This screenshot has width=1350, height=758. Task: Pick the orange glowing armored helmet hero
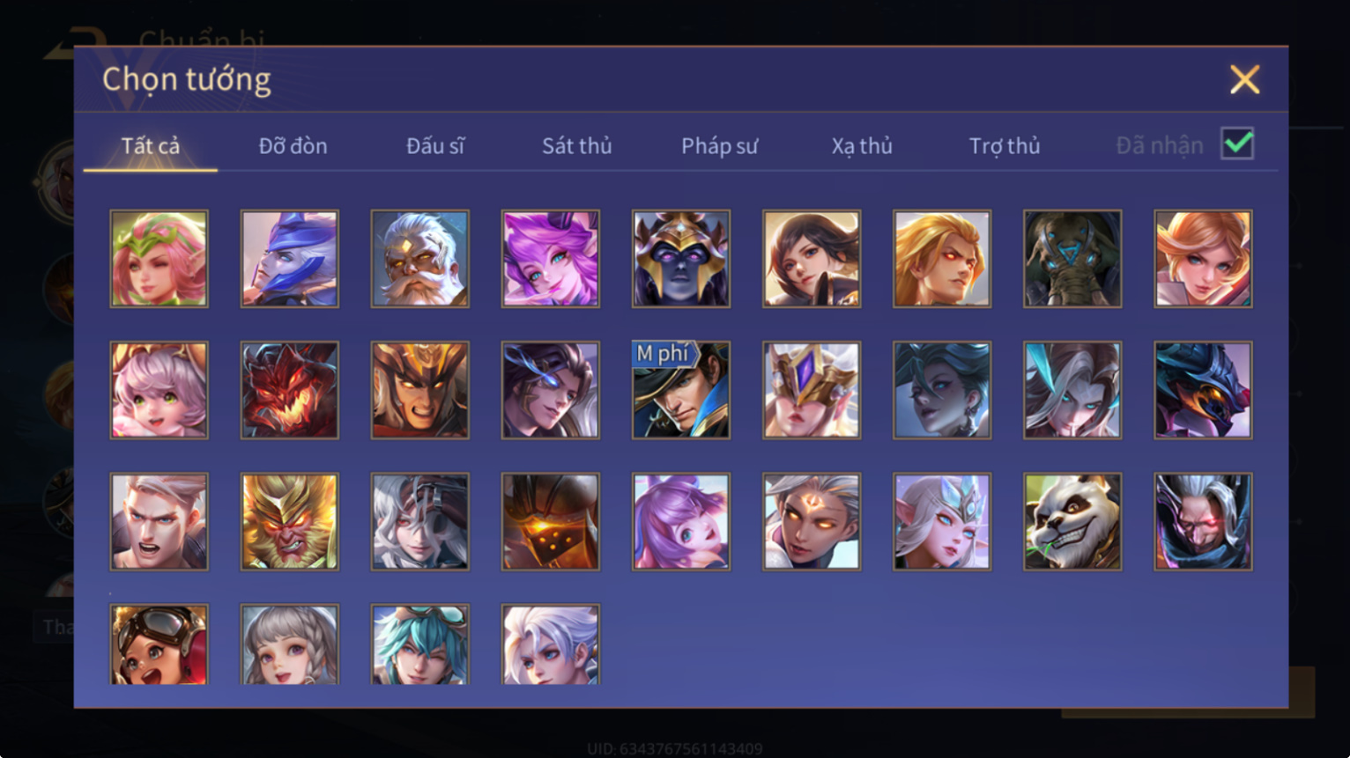(551, 522)
